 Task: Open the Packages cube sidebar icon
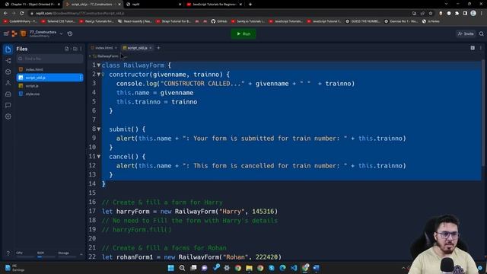pos(8,72)
